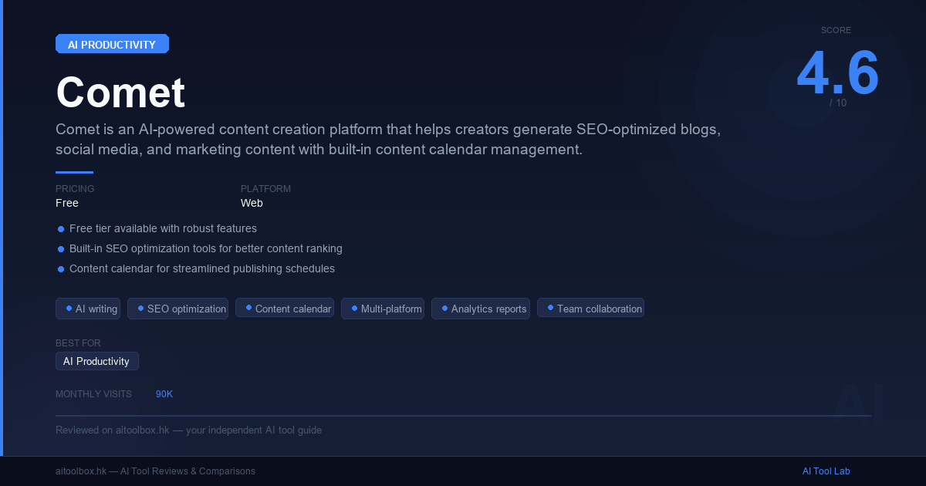Click the 90K monthly visits value
926x486 pixels.
[x=164, y=394]
